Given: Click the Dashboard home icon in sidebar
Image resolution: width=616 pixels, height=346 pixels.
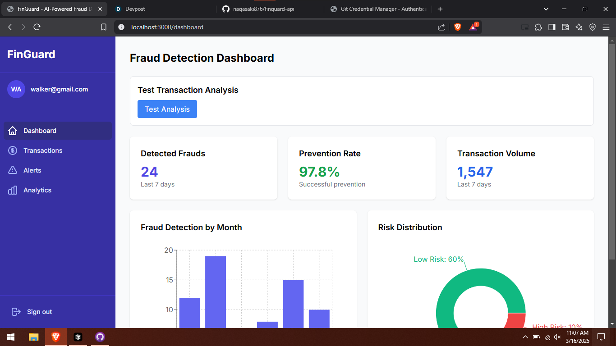Looking at the screenshot, I should (x=13, y=131).
